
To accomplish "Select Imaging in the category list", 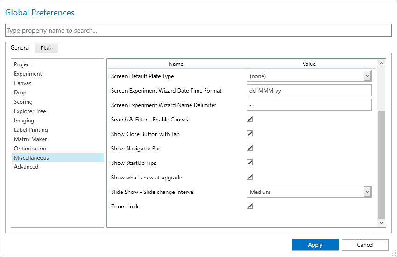I will click(x=24, y=121).
